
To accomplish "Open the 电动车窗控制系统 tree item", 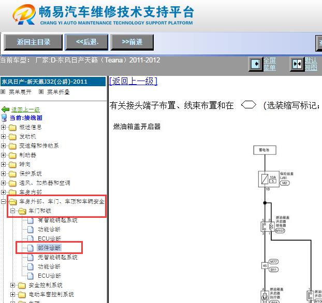I will coord(51,294).
